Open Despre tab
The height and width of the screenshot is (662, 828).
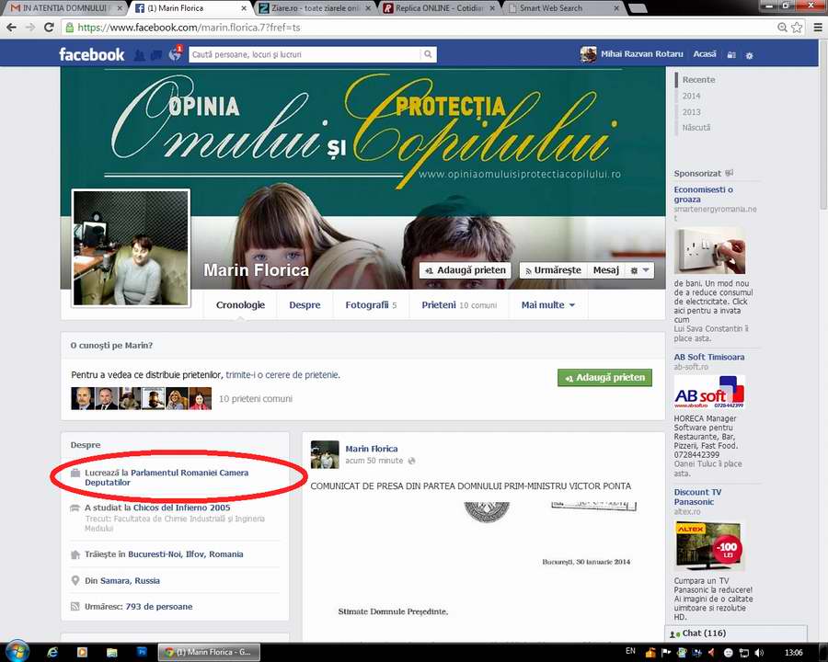coord(305,305)
